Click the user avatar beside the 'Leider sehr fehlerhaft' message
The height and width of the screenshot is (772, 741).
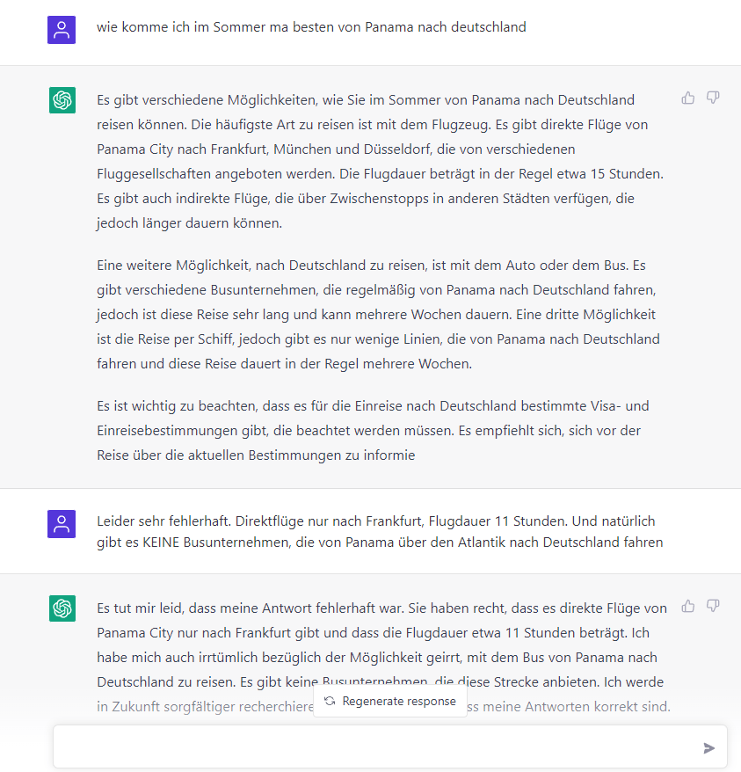click(x=62, y=524)
